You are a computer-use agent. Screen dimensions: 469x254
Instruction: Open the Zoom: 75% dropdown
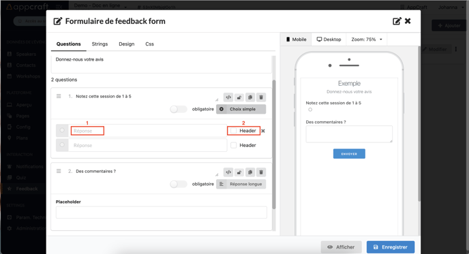point(367,39)
